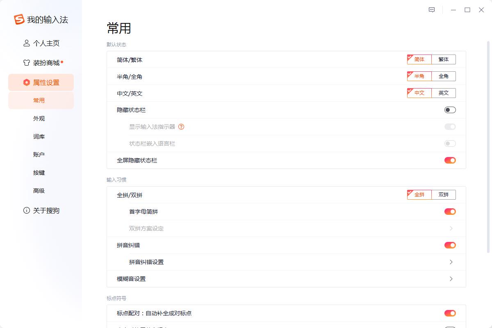Viewport: 492px width, 328px height.
Task: Click the 全拼/双拼 row label
Action: click(130, 195)
